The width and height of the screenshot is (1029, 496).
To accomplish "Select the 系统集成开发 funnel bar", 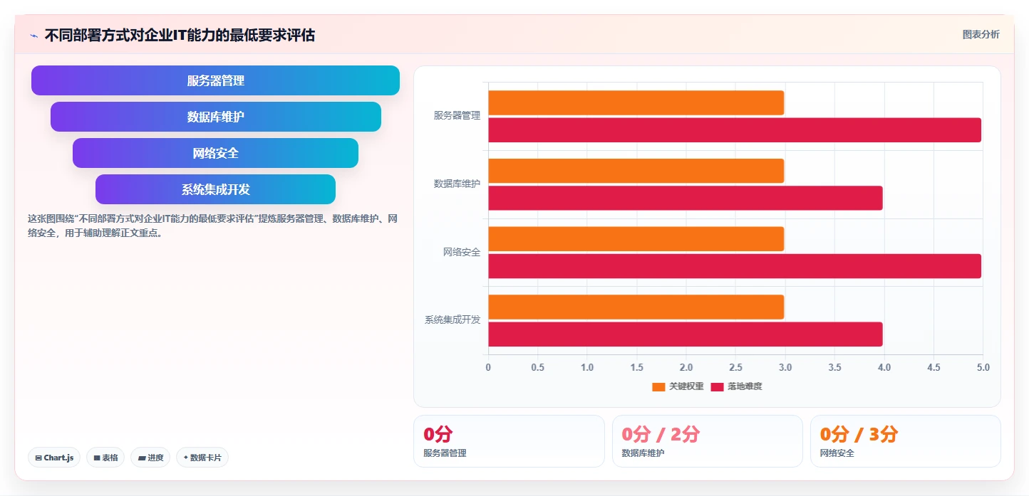I will coord(215,189).
